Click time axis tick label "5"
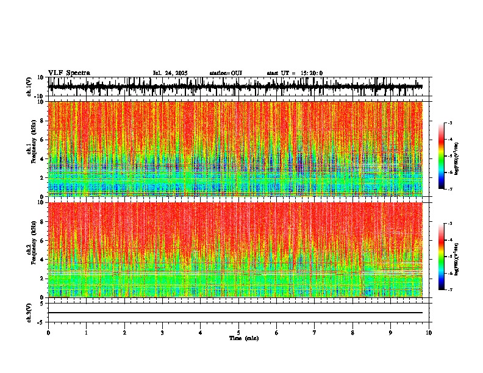Image resolution: width=483 pixels, height=373 pixels. [238, 333]
